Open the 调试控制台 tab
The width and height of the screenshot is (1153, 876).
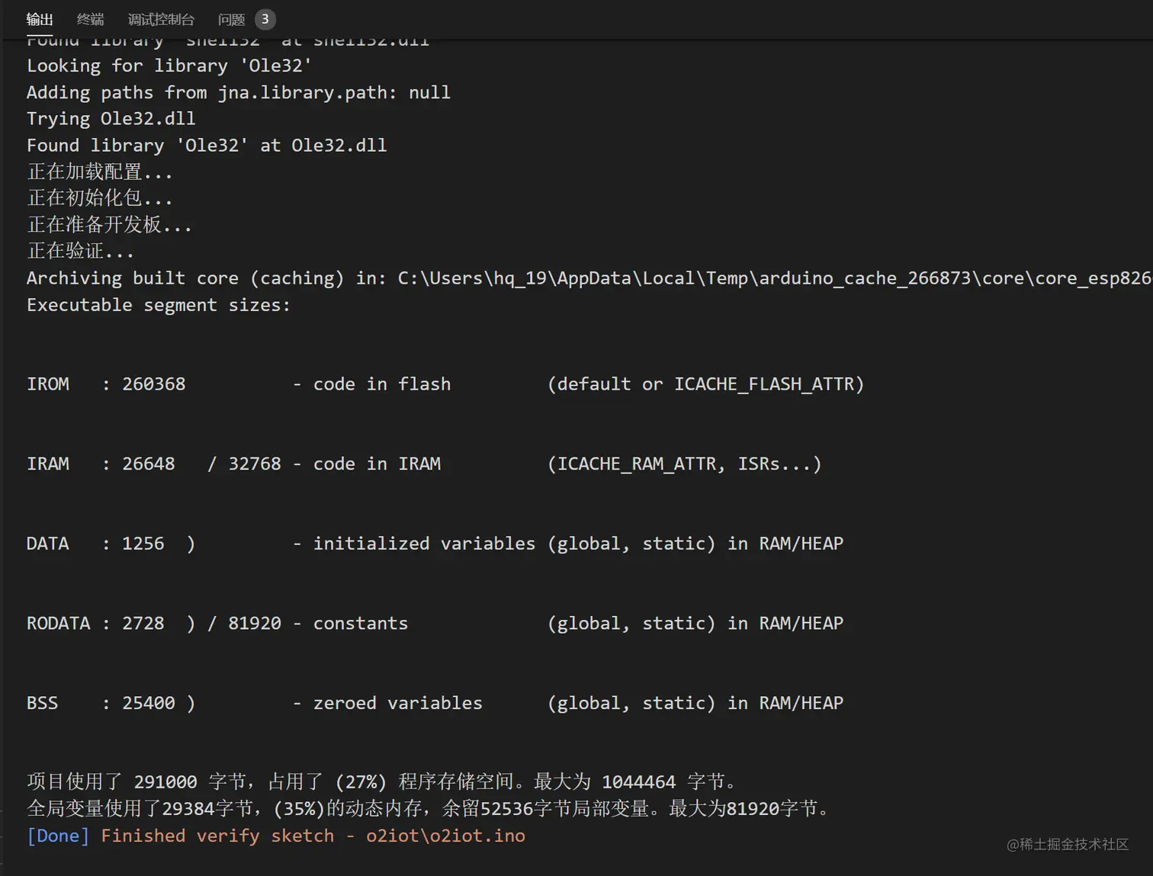[161, 19]
